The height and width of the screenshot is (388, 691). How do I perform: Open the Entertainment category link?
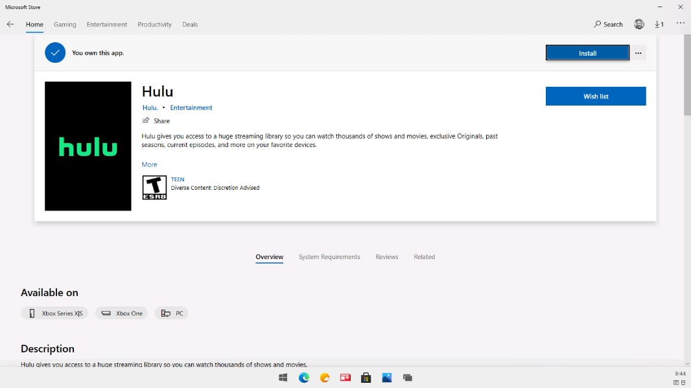pos(191,108)
